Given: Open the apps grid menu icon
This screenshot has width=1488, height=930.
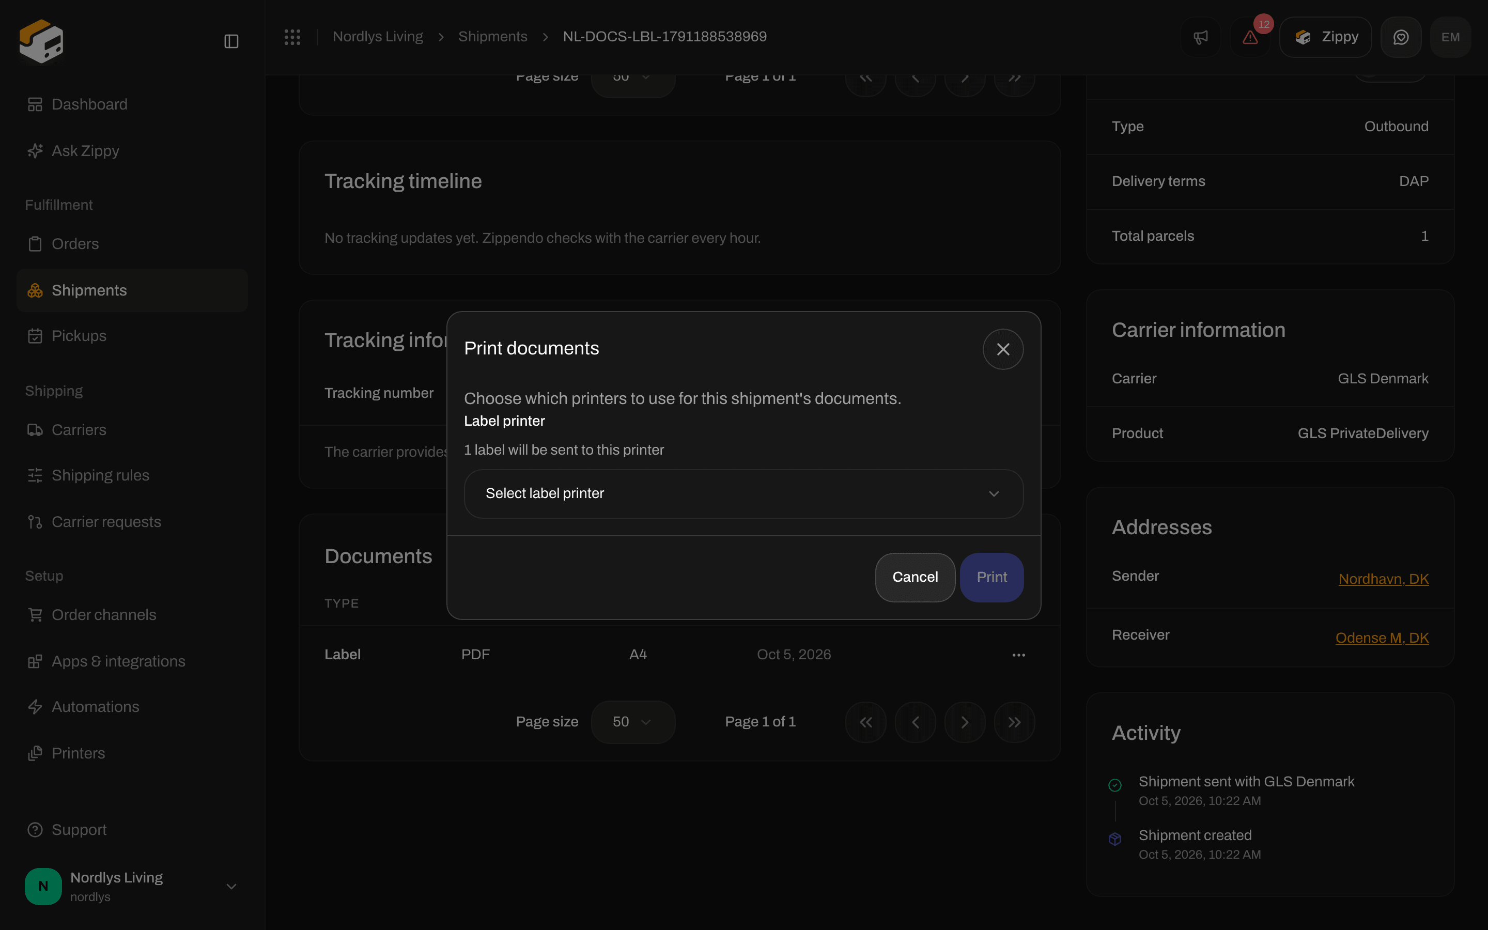Looking at the screenshot, I should pyautogui.click(x=292, y=37).
